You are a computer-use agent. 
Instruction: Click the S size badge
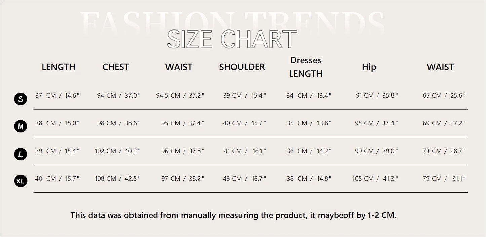21,99
